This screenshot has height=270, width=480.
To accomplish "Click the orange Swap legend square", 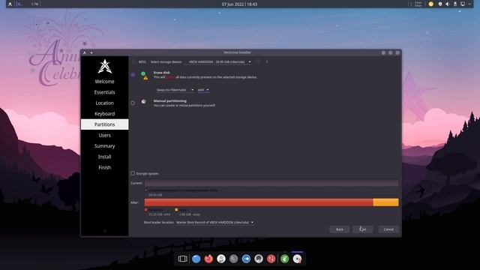I will point(176,210).
